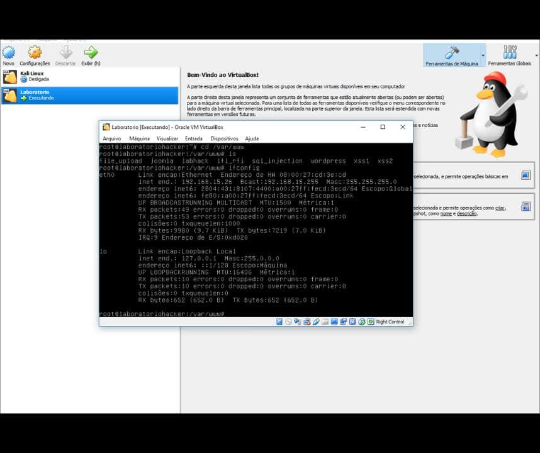Select the Kali Linux virtual machine

point(89,77)
